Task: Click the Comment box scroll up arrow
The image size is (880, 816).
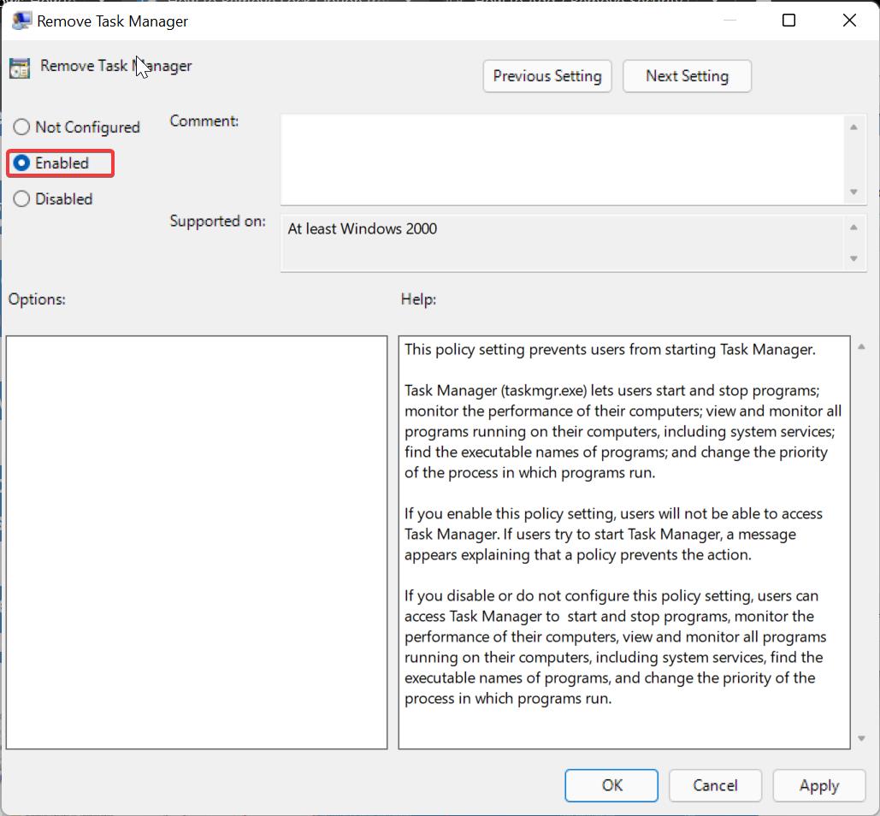Action: (x=853, y=127)
